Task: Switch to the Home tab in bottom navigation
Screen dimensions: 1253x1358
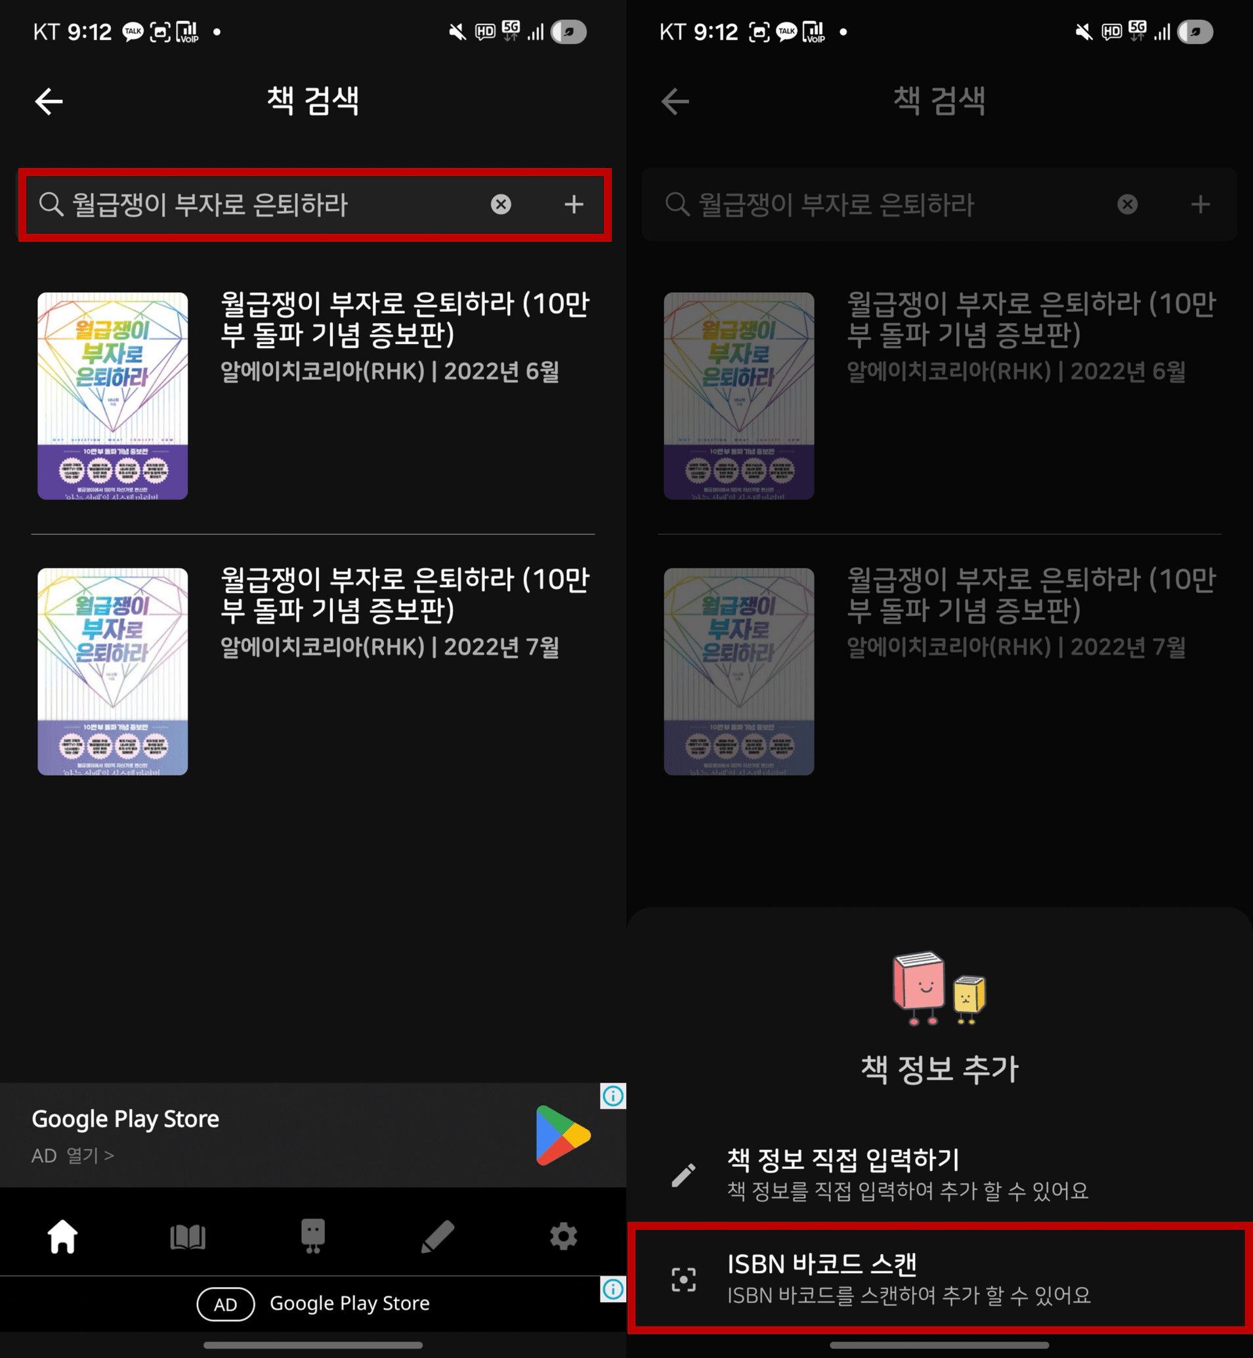Action: pos(62,1236)
